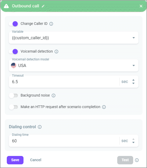Click the Save button
The width and height of the screenshot is (147, 168).
[15, 160]
